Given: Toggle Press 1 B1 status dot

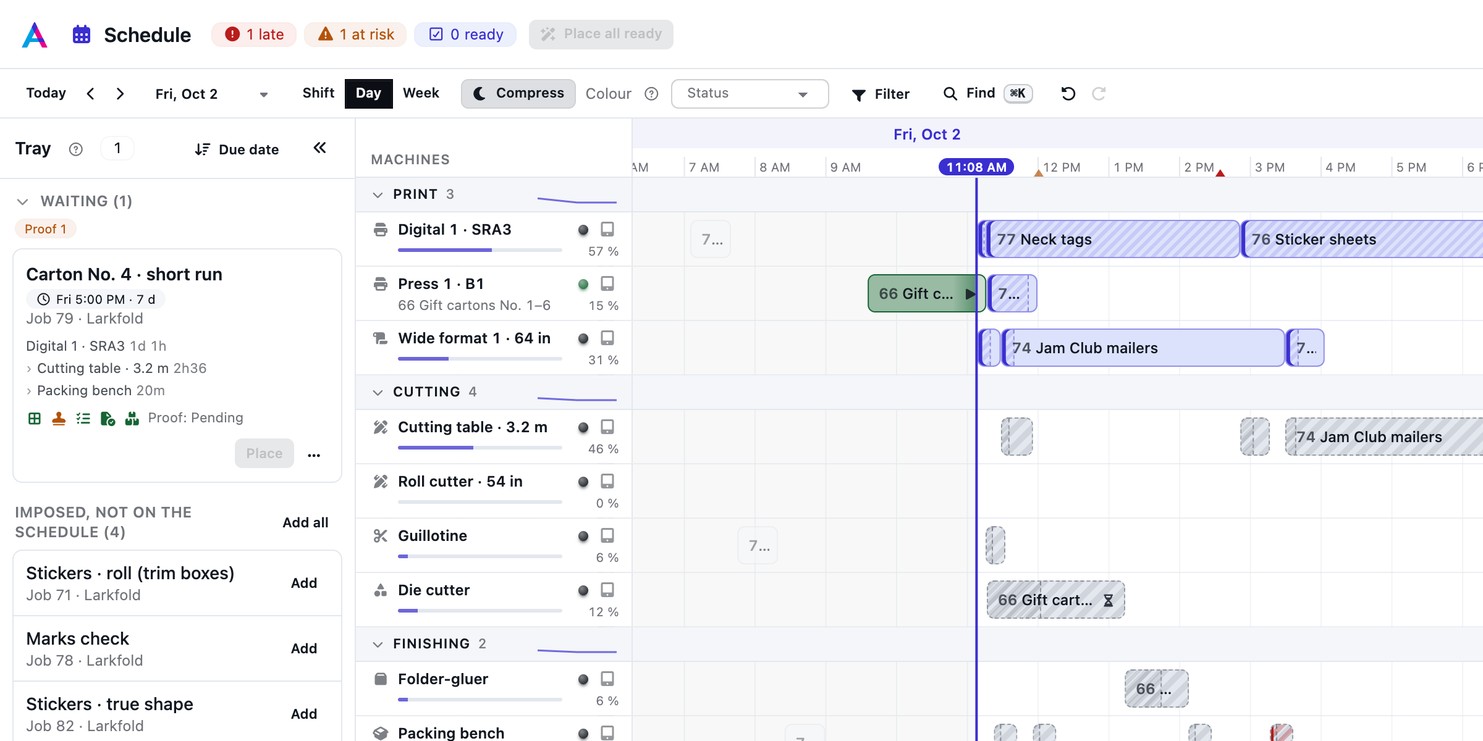Looking at the screenshot, I should (x=583, y=285).
